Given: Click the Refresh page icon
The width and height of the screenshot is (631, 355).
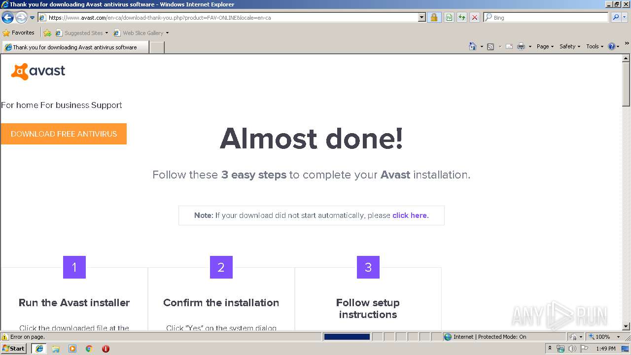Looking at the screenshot, I should click(x=462, y=18).
